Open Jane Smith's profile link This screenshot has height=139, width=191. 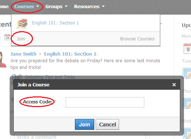point(23,54)
